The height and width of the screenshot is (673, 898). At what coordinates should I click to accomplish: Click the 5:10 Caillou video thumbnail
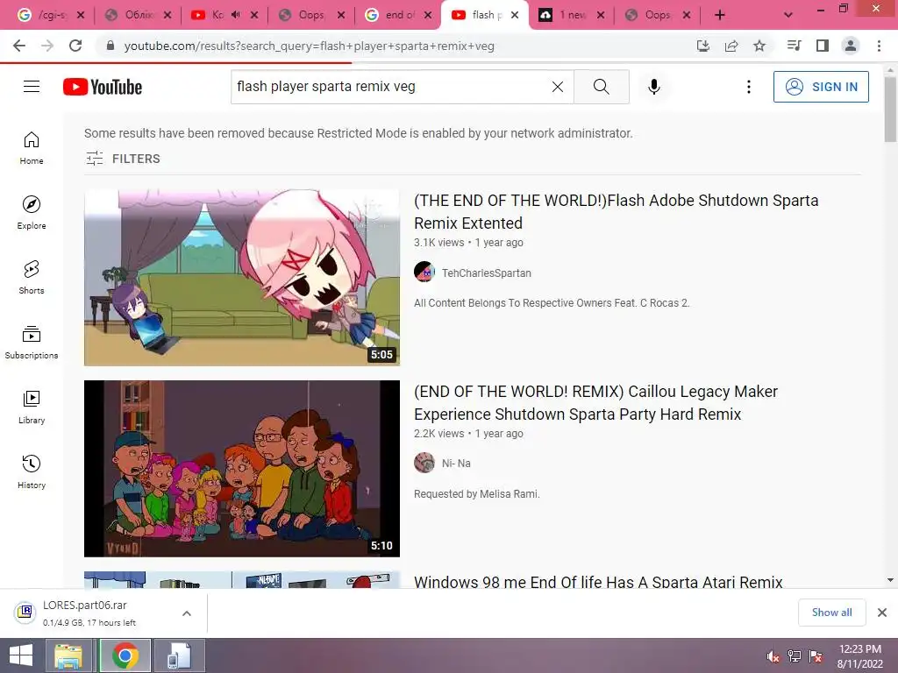[242, 468]
